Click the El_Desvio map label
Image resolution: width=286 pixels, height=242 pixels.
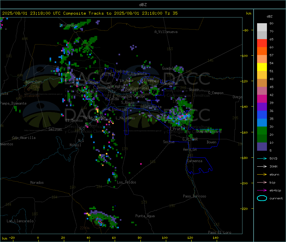coord(74,121)
